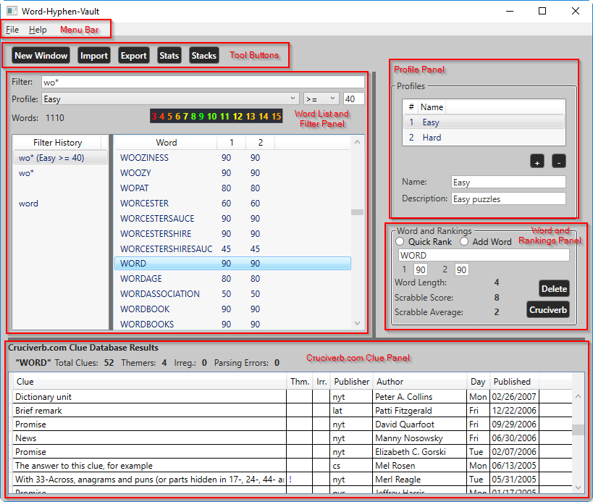Edit the Description field showing Easy puzzles
This screenshot has width=593, height=502.
pos(508,198)
